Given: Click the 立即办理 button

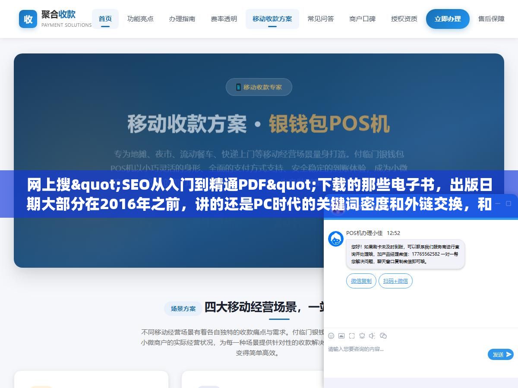Looking at the screenshot, I should (448, 19).
